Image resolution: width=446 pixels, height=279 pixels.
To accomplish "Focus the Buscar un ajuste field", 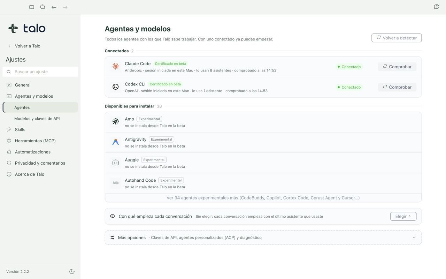I will point(40,72).
